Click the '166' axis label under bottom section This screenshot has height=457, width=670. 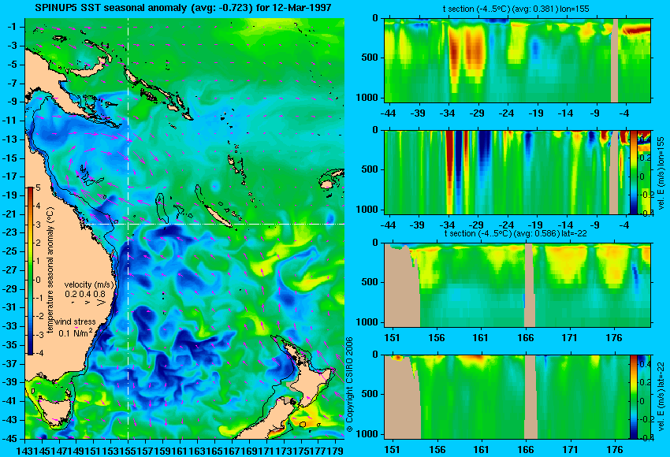pos(526,450)
